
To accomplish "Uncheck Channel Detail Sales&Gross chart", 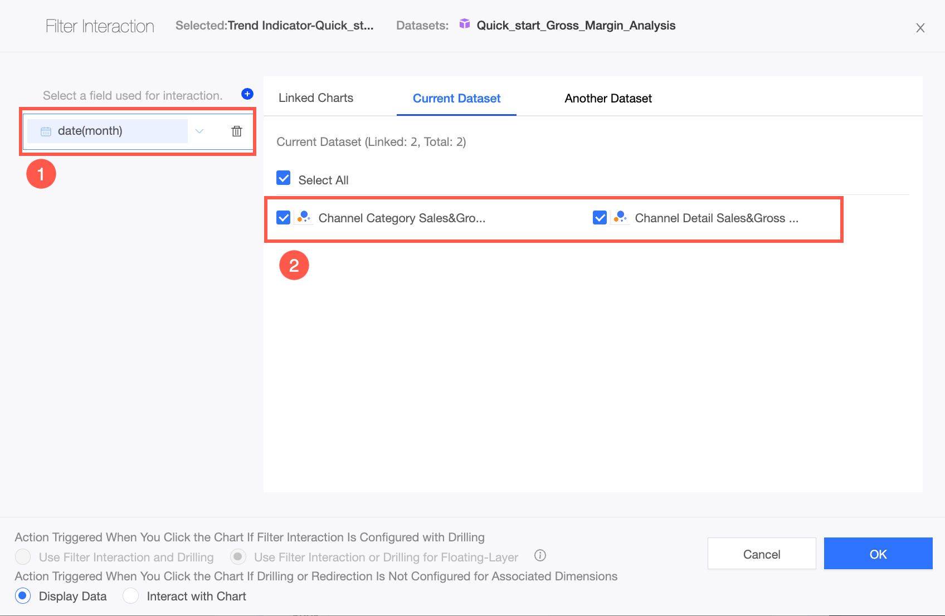I will coord(600,218).
